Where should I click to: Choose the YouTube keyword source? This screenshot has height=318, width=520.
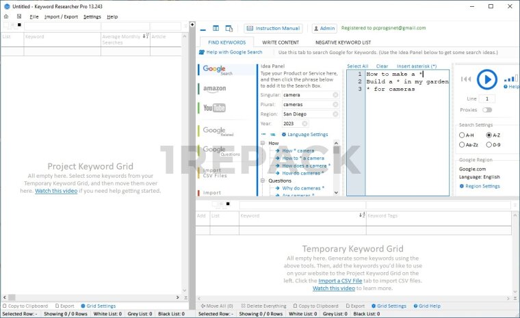point(214,108)
